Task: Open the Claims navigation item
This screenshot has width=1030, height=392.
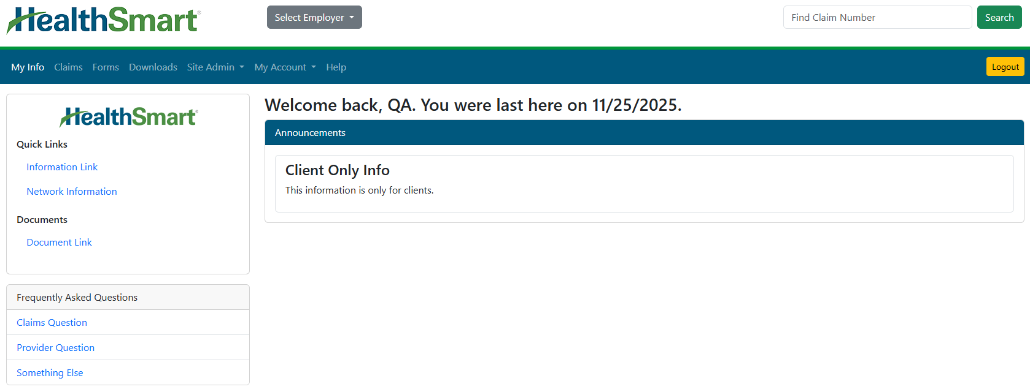Action: [68, 67]
